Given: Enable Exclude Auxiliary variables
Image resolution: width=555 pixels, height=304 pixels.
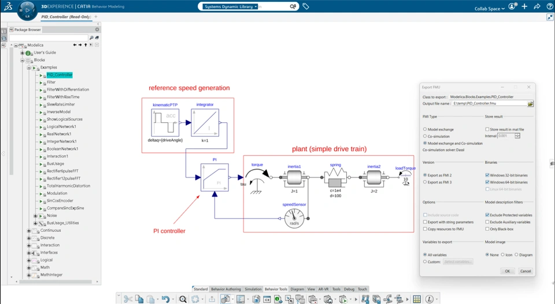Looking at the screenshot, I should pos(487,222).
